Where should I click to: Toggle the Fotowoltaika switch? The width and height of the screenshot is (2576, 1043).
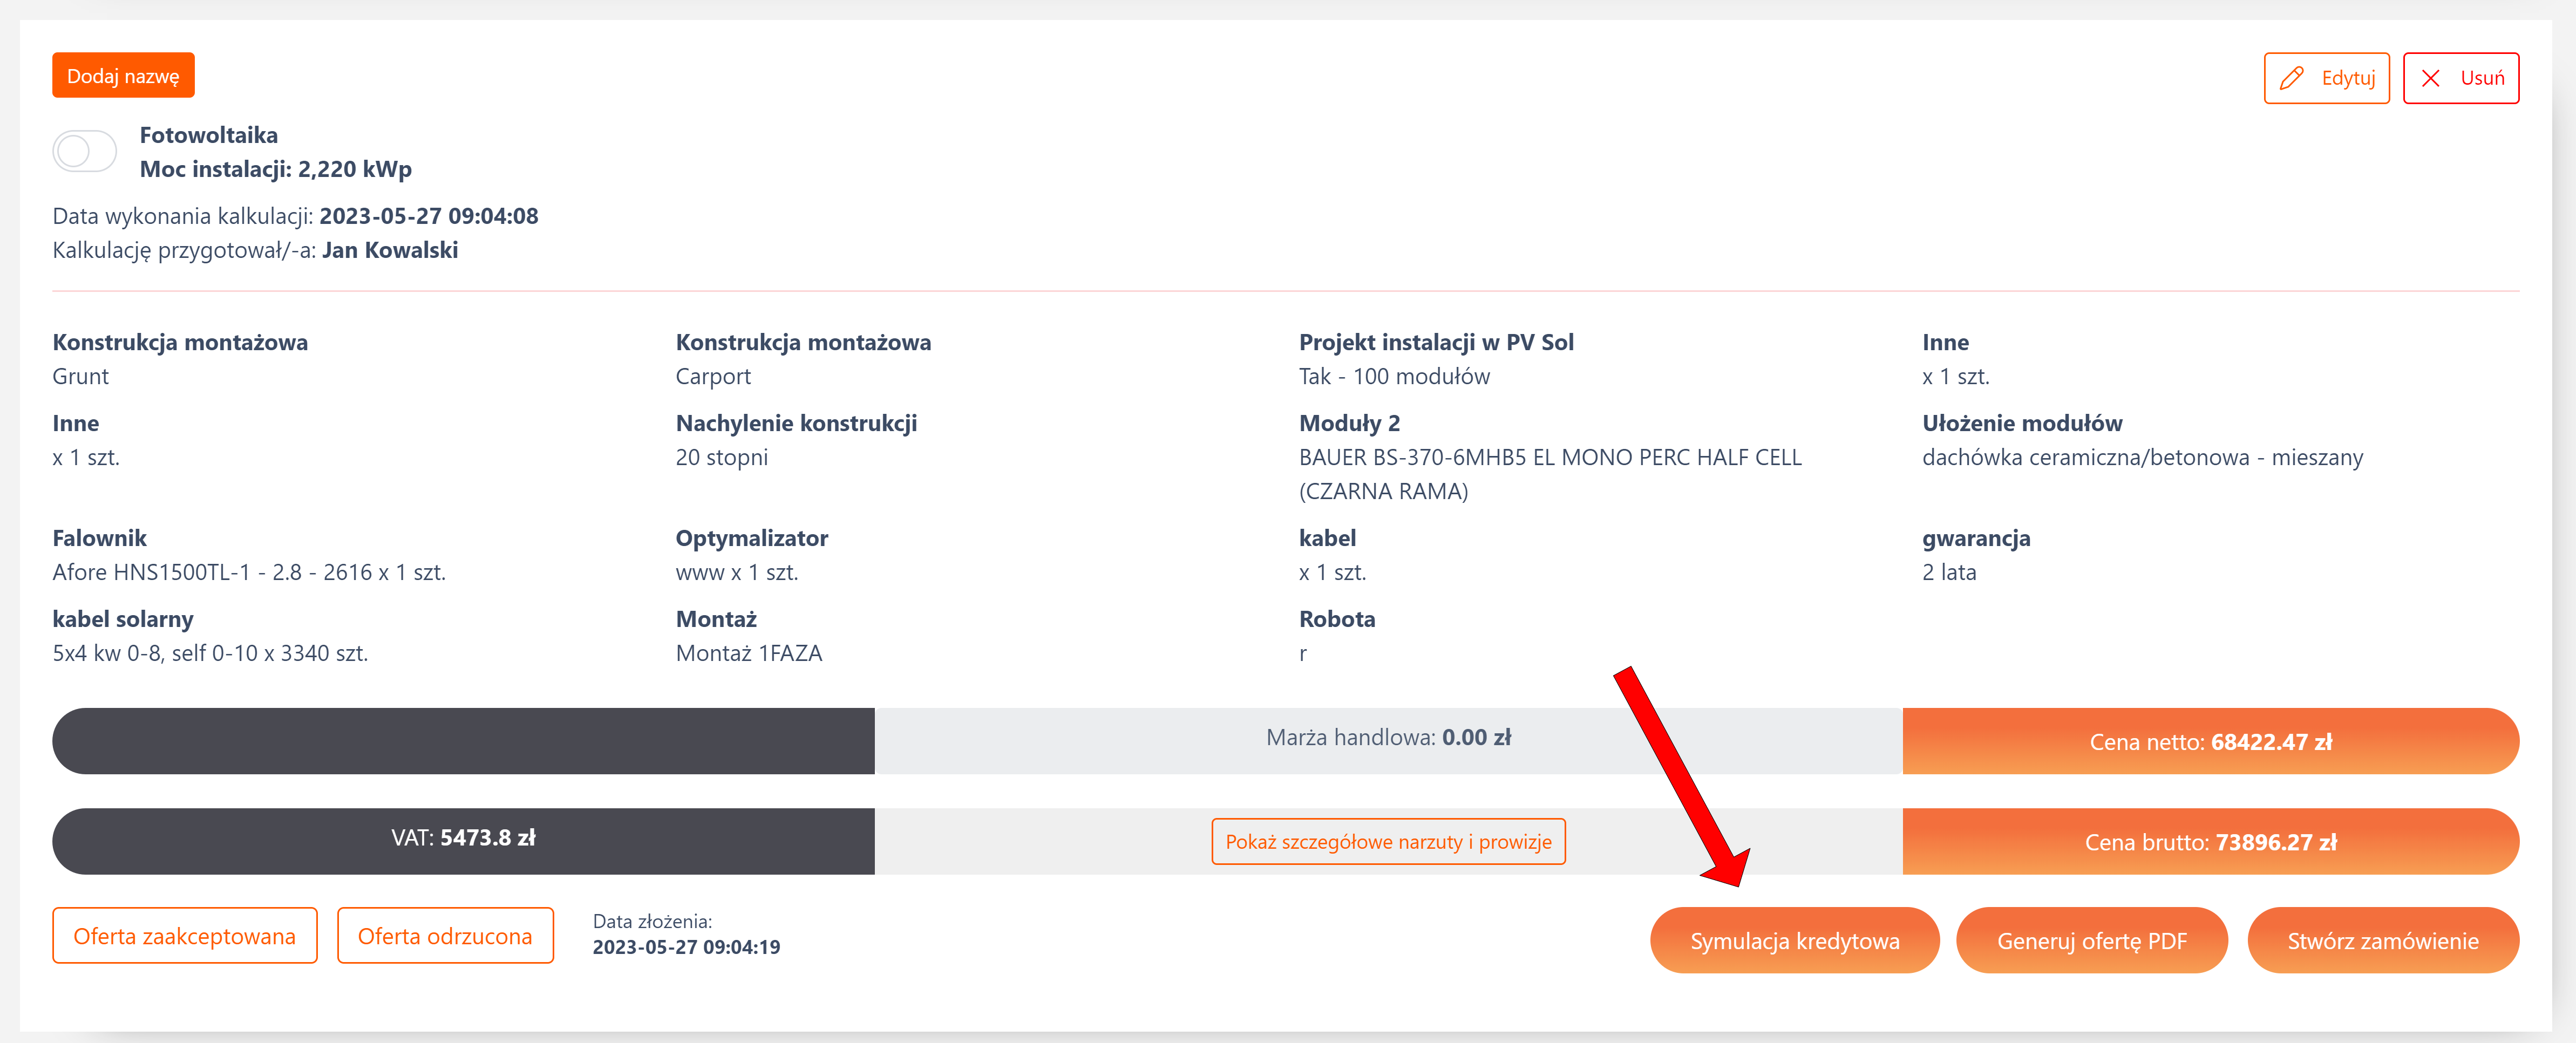pyautogui.click(x=85, y=152)
